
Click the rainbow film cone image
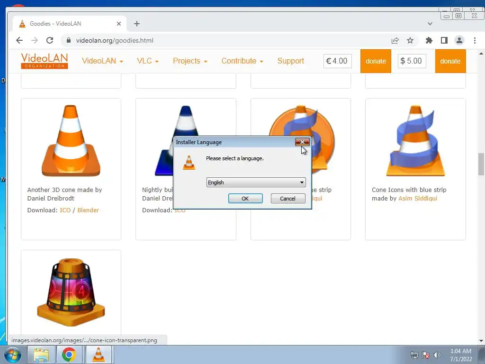(x=71, y=292)
